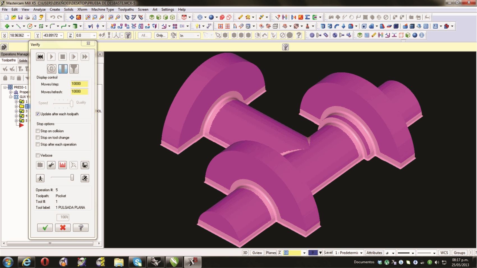Stop the verify simulation
This screenshot has width=477, height=268.
[x=63, y=57]
